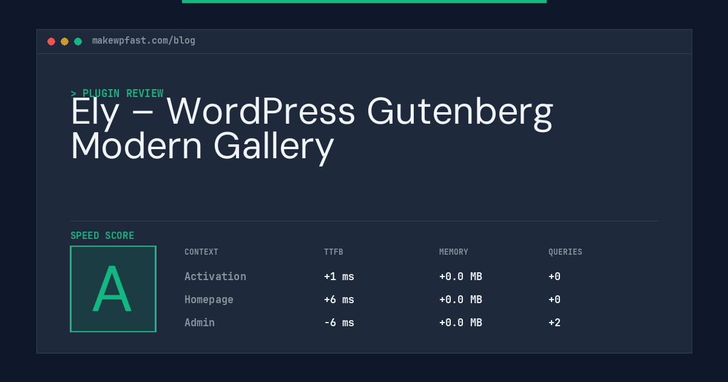Click the Homepage memory value +0.0 MB

pos(460,300)
